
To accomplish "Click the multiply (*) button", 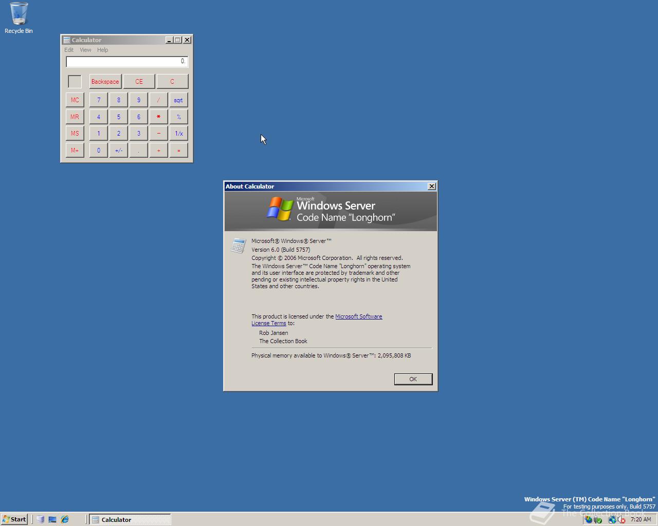I will tap(158, 117).
